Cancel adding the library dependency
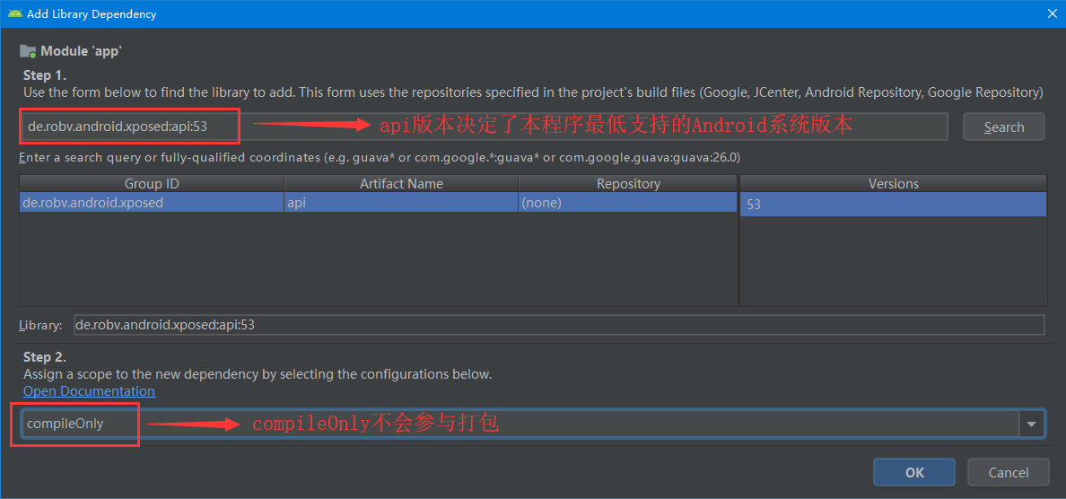The image size is (1066, 499). [1008, 472]
